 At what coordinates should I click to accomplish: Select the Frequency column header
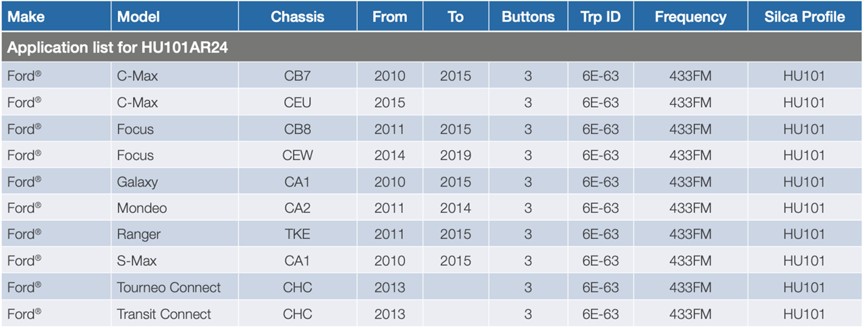pos(690,16)
